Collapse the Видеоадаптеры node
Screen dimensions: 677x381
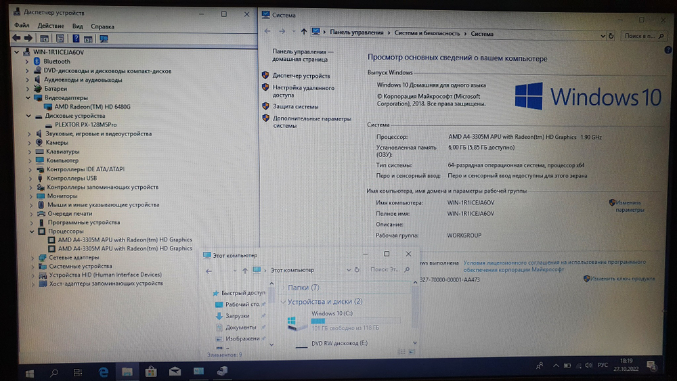point(28,97)
